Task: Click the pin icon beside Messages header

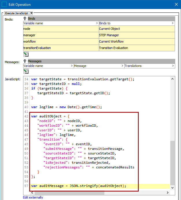Action: (x=25, y=61)
